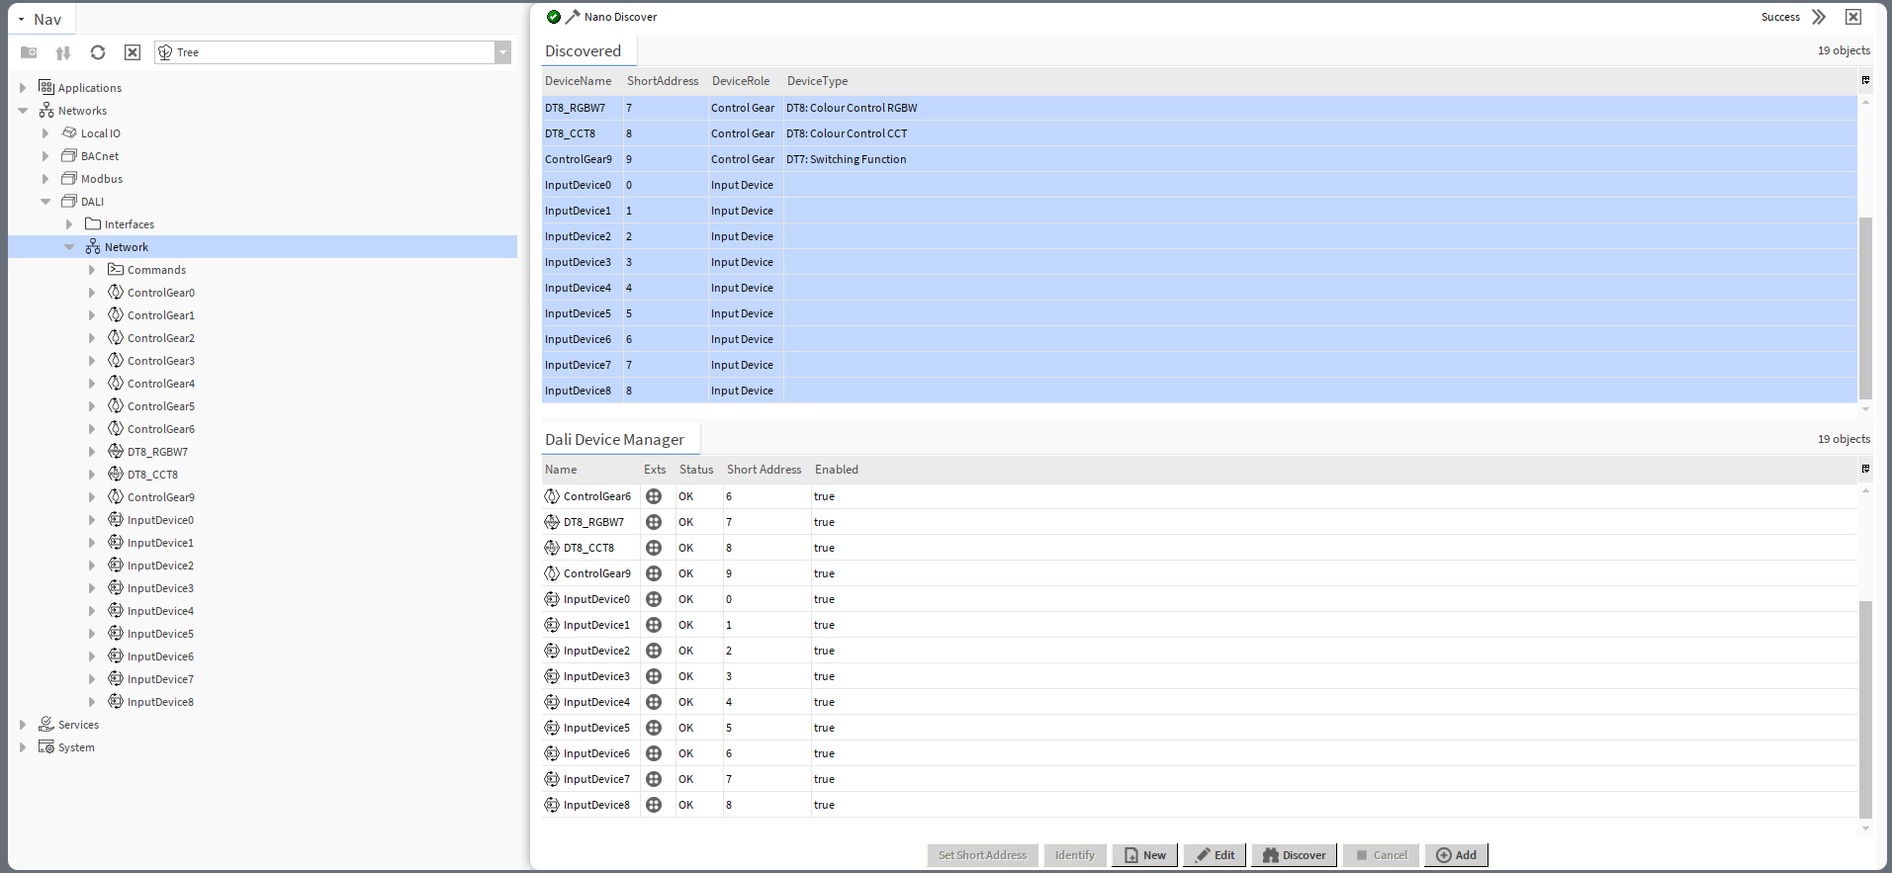Viewport: 1892px width, 873px height.
Task: Sort by DeviceRole column header
Action: click(741, 81)
